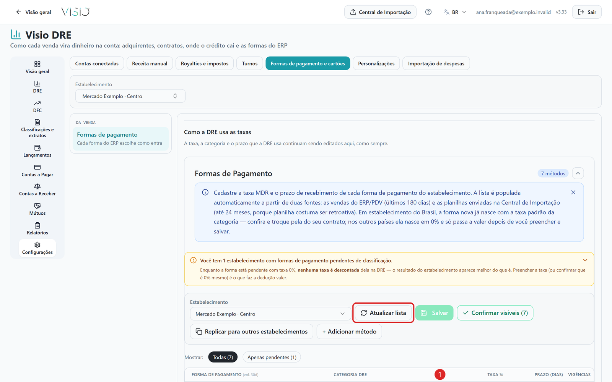The width and height of the screenshot is (612, 382).
Task: Switch to Personalizações tab
Action: 376,63
